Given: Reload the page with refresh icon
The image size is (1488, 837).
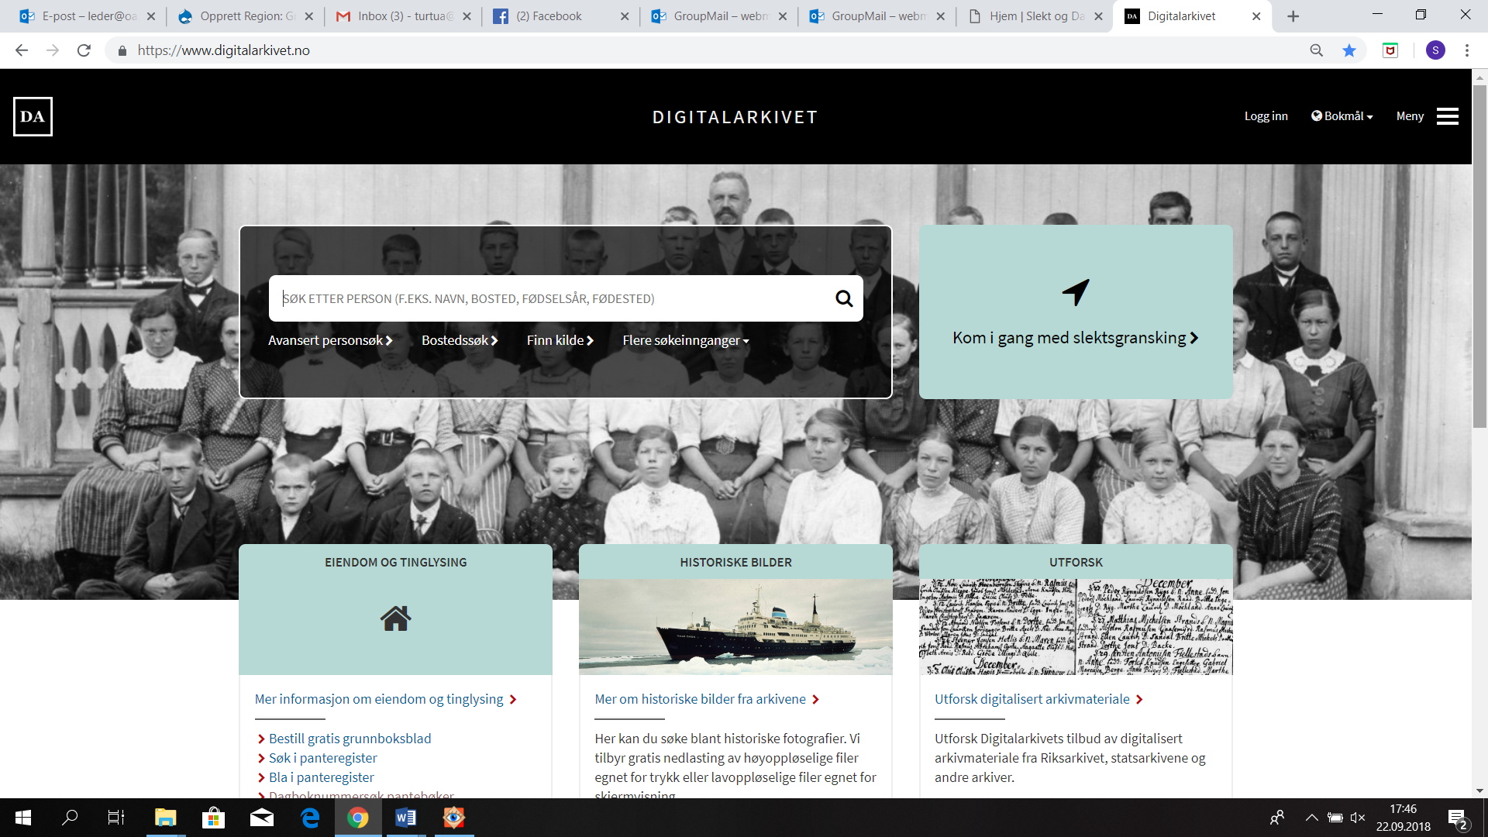Looking at the screenshot, I should tap(84, 50).
